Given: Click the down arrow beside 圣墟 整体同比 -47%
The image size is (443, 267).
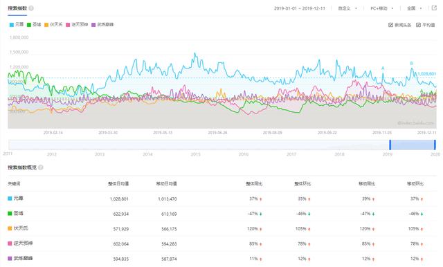Looking at the screenshot, I should coord(260,214).
